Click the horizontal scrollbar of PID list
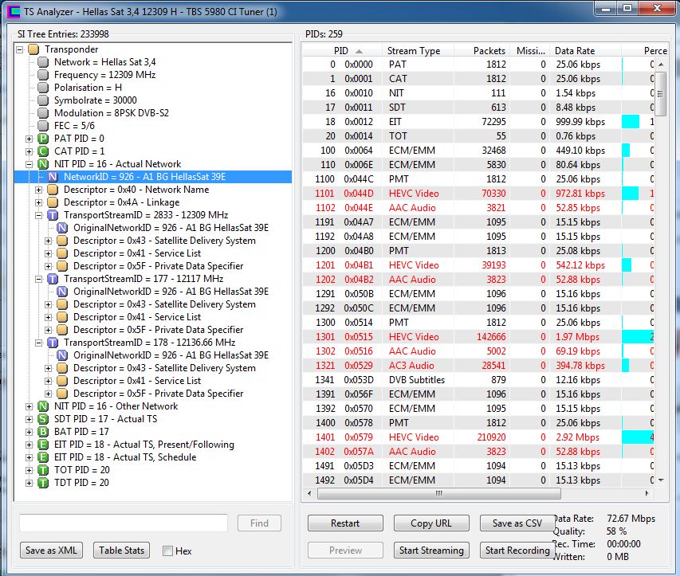This screenshot has width=680, height=576. (x=439, y=493)
